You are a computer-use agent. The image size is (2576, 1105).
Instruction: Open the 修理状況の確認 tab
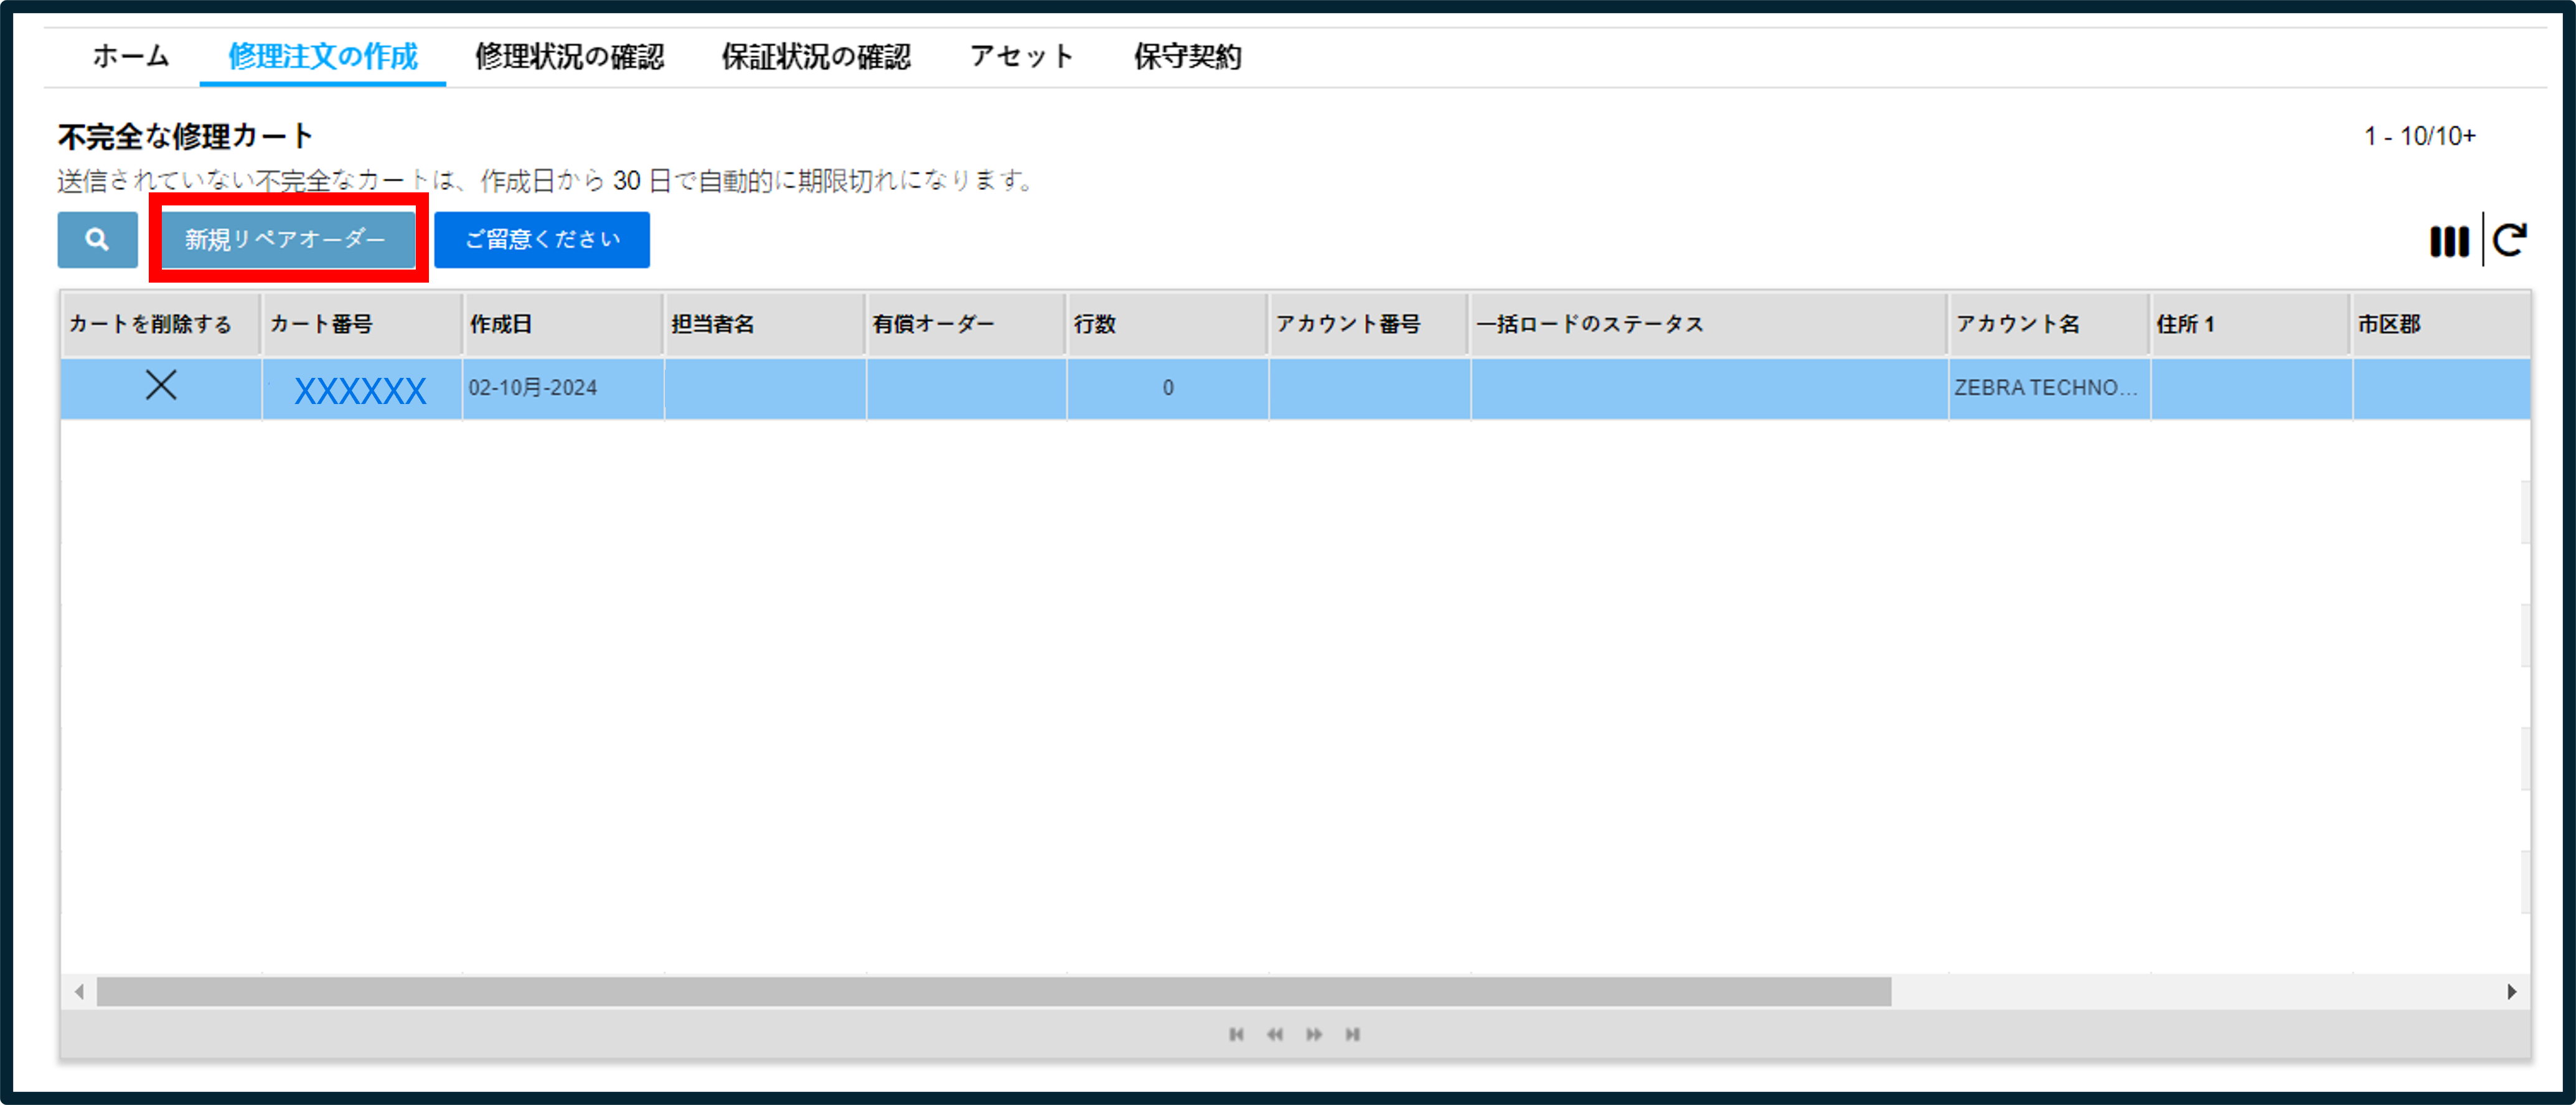pyautogui.click(x=569, y=57)
